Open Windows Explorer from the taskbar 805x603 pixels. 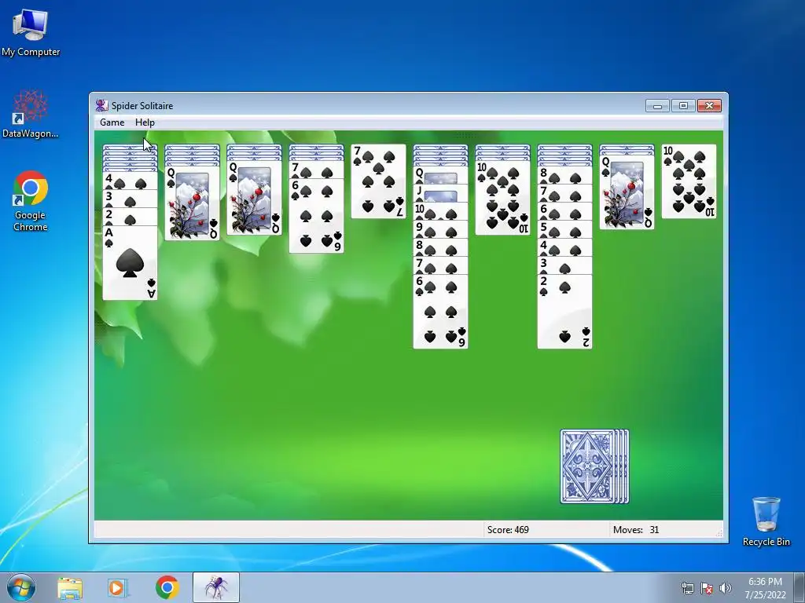tap(69, 587)
